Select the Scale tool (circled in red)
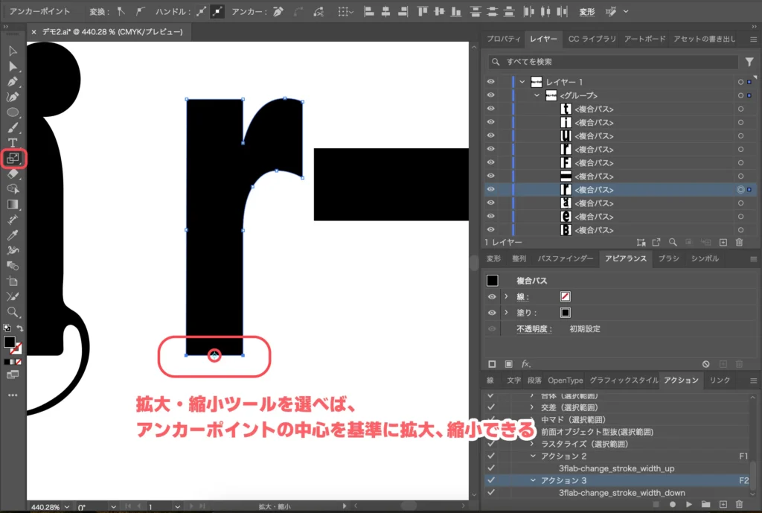 (x=12, y=159)
